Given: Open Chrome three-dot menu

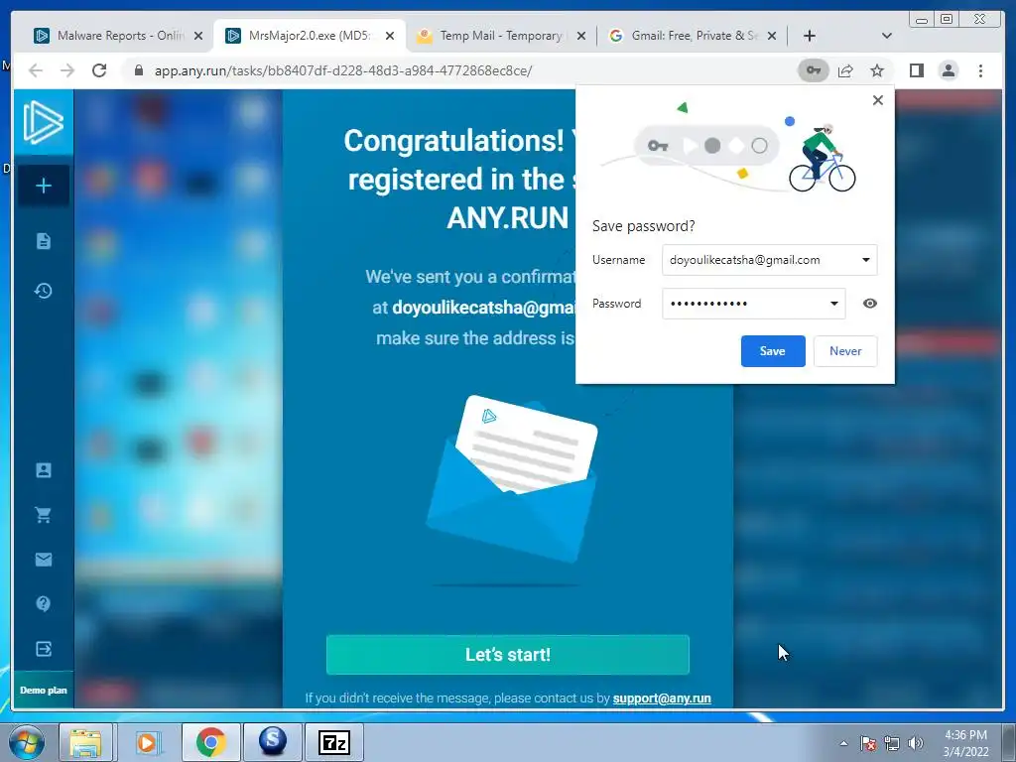Looking at the screenshot, I should pyautogui.click(x=981, y=70).
